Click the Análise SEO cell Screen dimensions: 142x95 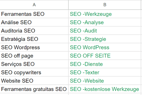tap(34, 22)
